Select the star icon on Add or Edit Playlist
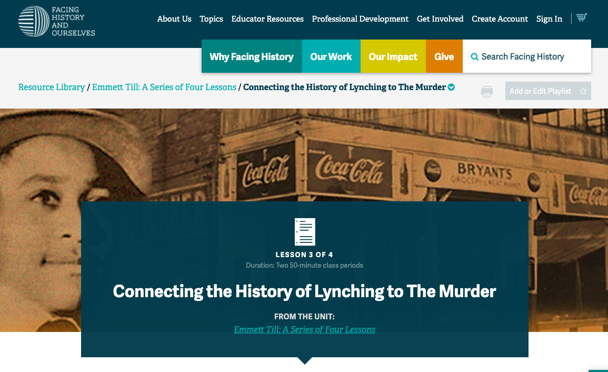Image resolution: width=608 pixels, height=372 pixels. click(x=583, y=91)
